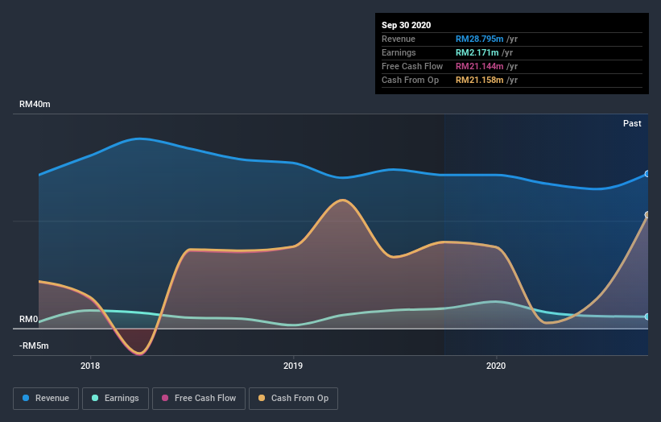Select the Earnings endpoint marker on the teal line
661x422 pixels.
click(x=647, y=316)
